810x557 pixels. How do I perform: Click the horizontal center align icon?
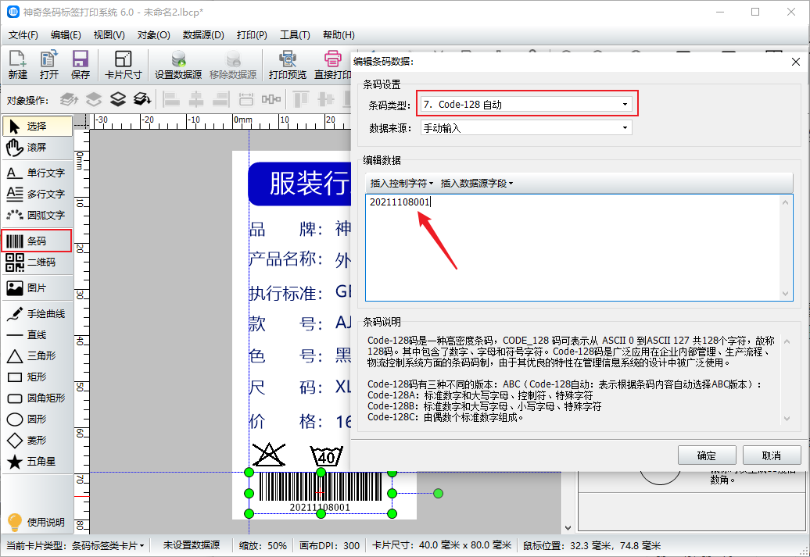point(195,99)
